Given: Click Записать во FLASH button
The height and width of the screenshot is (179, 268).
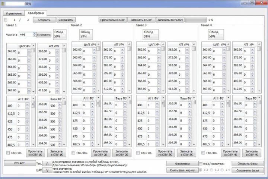Looking at the screenshot, I should (x=170, y=20).
